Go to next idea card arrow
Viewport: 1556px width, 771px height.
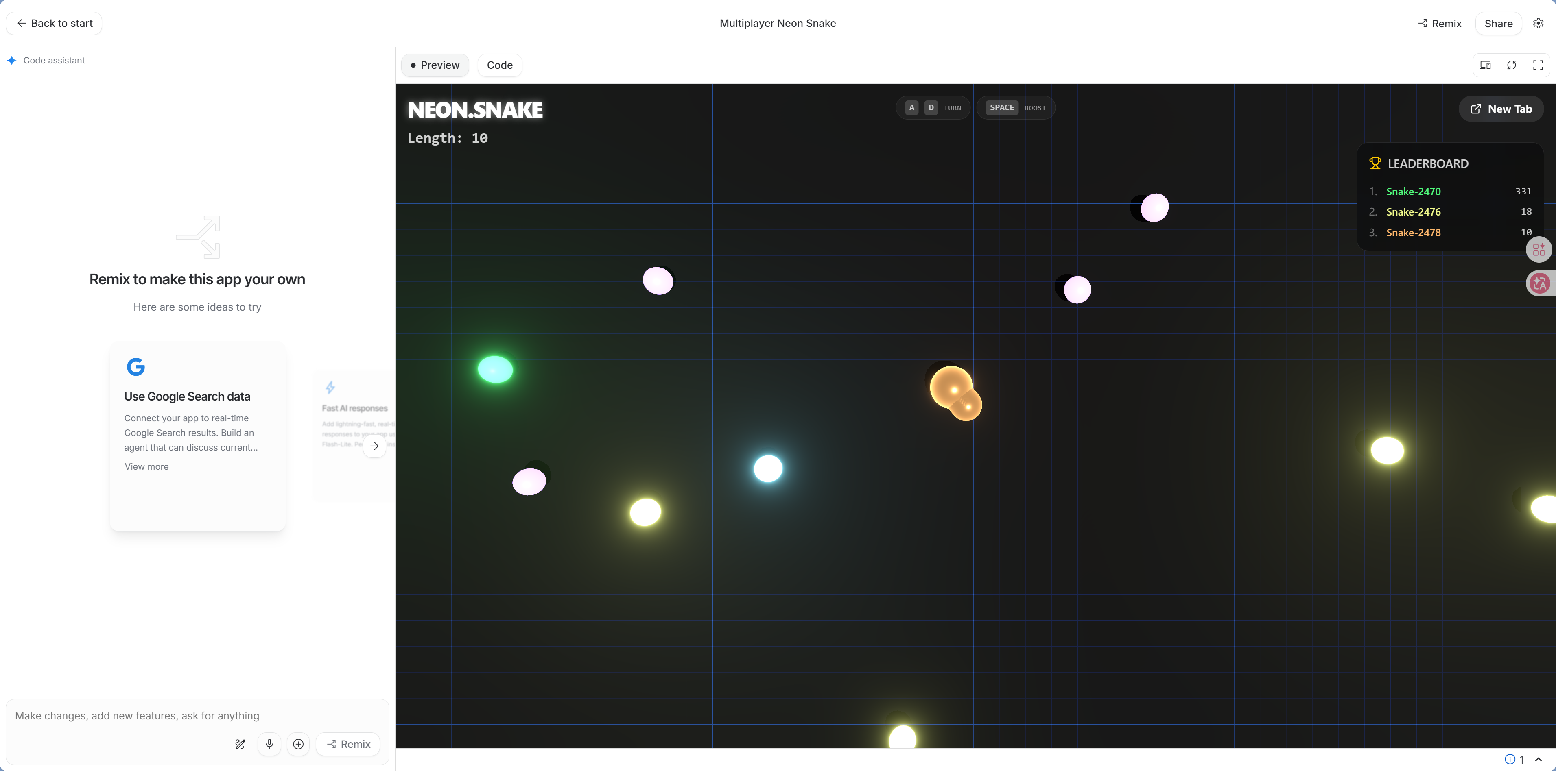click(374, 446)
